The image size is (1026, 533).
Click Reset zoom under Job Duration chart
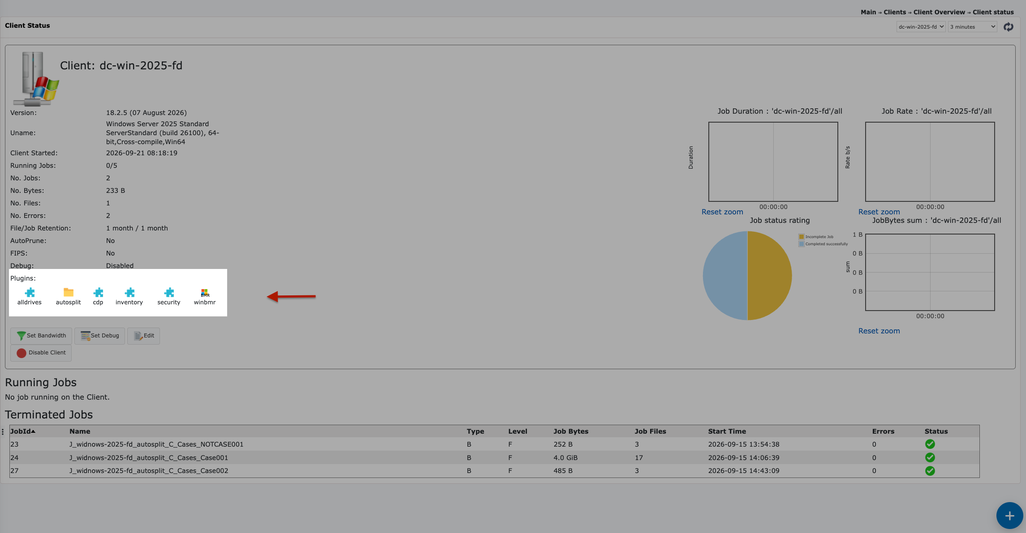pyautogui.click(x=722, y=212)
